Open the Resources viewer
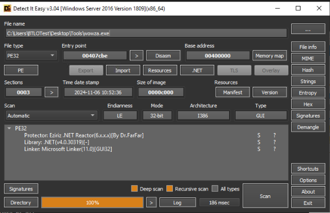This screenshot has height=213, width=330. point(160,70)
